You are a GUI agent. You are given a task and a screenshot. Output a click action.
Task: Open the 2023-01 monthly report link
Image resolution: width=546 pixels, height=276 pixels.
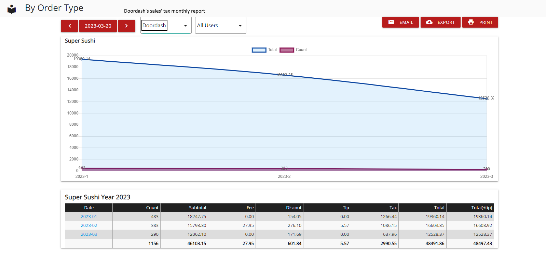tap(89, 217)
